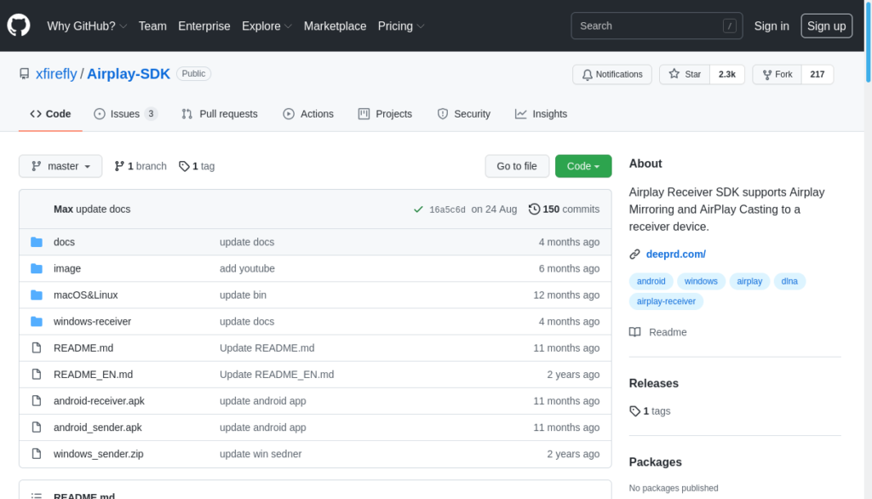Click the tag icon under Releases
Image resolution: width=872 pixels, height=499 pixels.
pyautogui.click(x=634, y=410)
